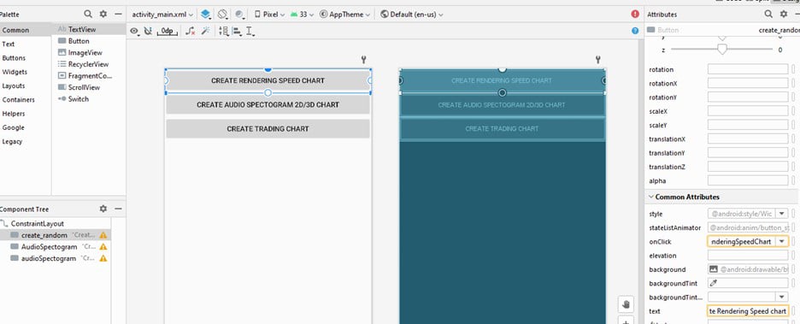Image resolution: width=800 pixels, height=324 pixels.
Task: Click the Infer Constraints magic wand
Action: [205, 31]
